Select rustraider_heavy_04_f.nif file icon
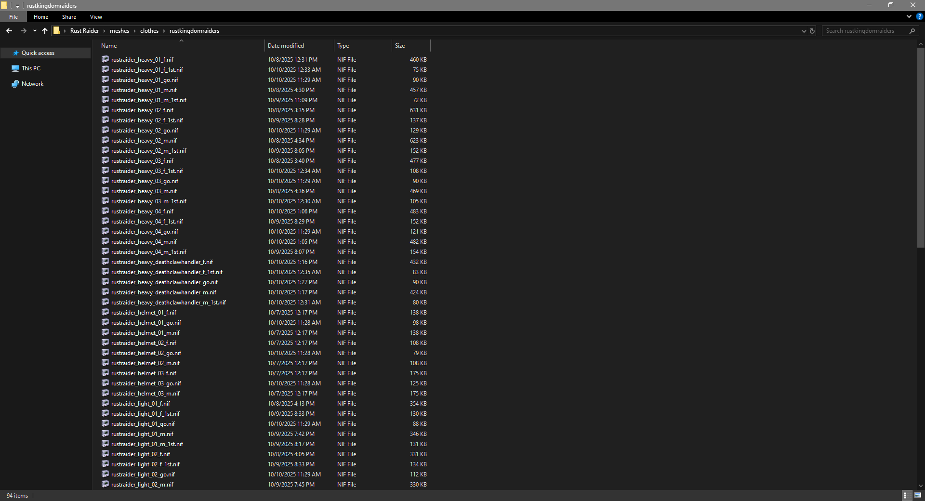 tap(105, 211)
